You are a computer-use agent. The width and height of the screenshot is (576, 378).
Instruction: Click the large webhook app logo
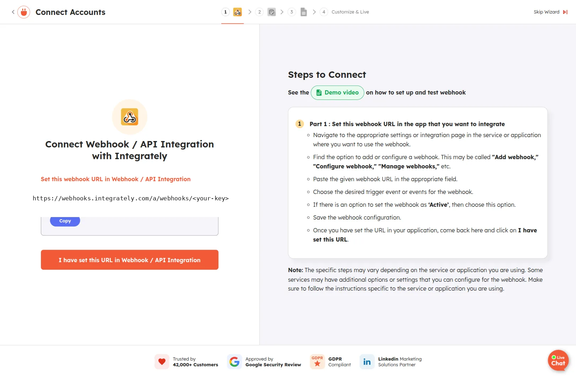130,117
